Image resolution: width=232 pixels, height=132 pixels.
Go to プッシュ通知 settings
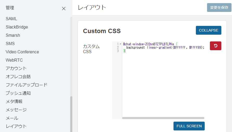18,93
